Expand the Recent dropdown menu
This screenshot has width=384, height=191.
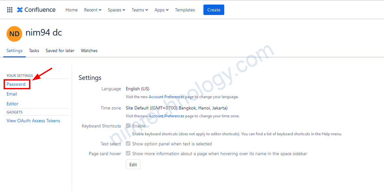click(93, 10)
